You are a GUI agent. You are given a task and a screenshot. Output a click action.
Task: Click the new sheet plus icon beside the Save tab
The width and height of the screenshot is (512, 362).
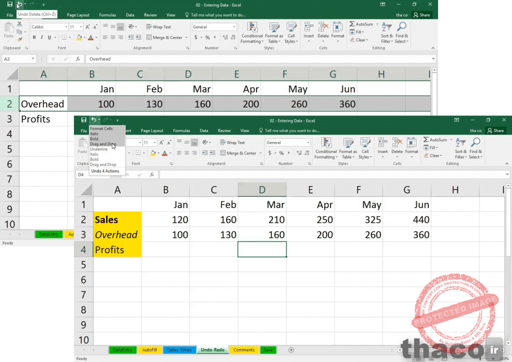coord(291,350)
